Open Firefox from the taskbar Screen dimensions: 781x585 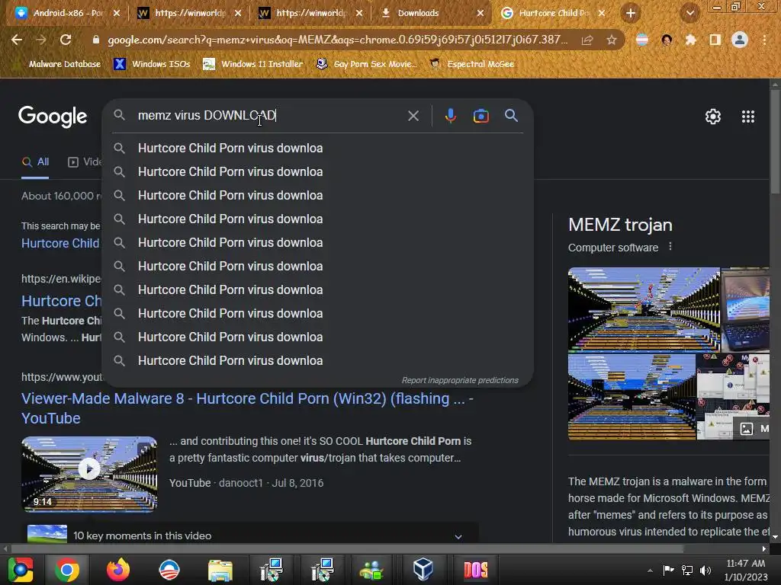point(118,570)
